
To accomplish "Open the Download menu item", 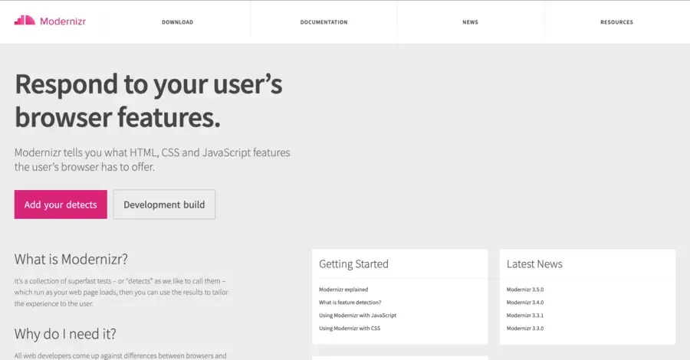I will [x=177, y=22].
